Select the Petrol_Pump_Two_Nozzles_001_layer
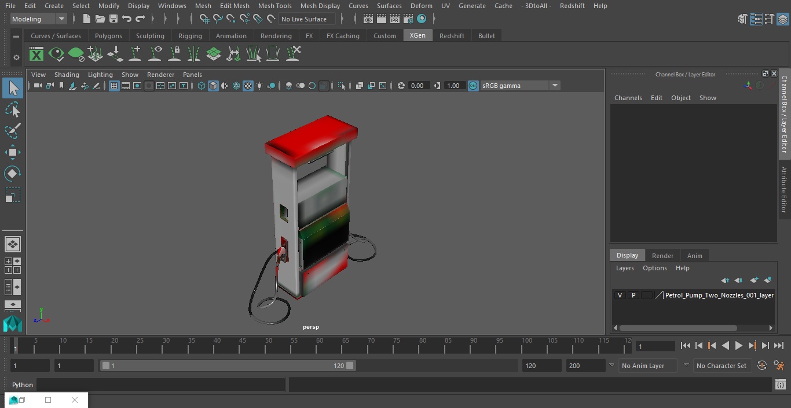Screen dimensions: 791x408 click(x=719, y=295)
